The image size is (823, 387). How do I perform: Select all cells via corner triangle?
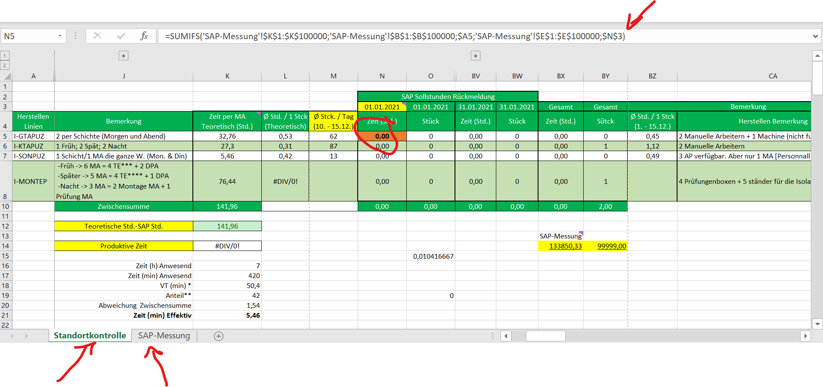pos(6,76)
